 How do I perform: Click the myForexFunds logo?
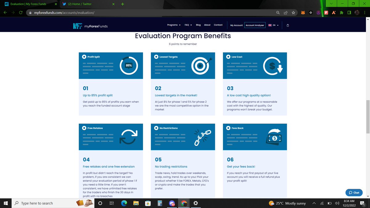tap(90, 26)
